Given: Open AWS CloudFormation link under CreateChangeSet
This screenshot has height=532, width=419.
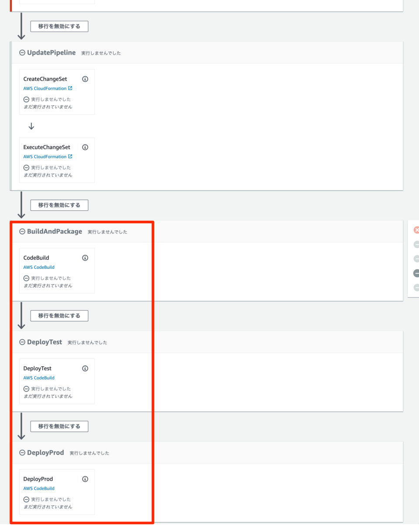Looking at the screenshot, I should tap(45, 88).
